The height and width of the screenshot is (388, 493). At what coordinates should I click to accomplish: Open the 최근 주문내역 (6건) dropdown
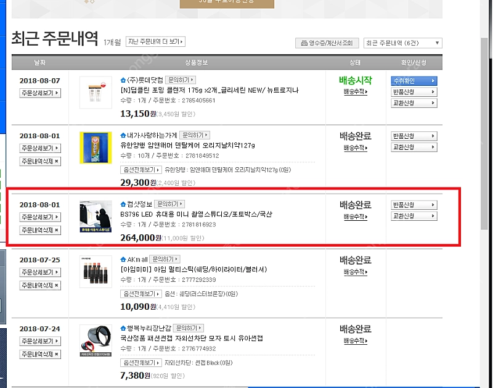click(403, 43)
